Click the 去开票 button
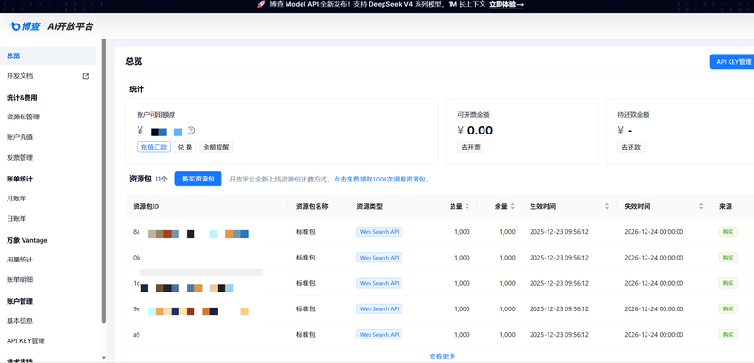Image resolution: width=754 pixels, height=363 pixels. 470,148
